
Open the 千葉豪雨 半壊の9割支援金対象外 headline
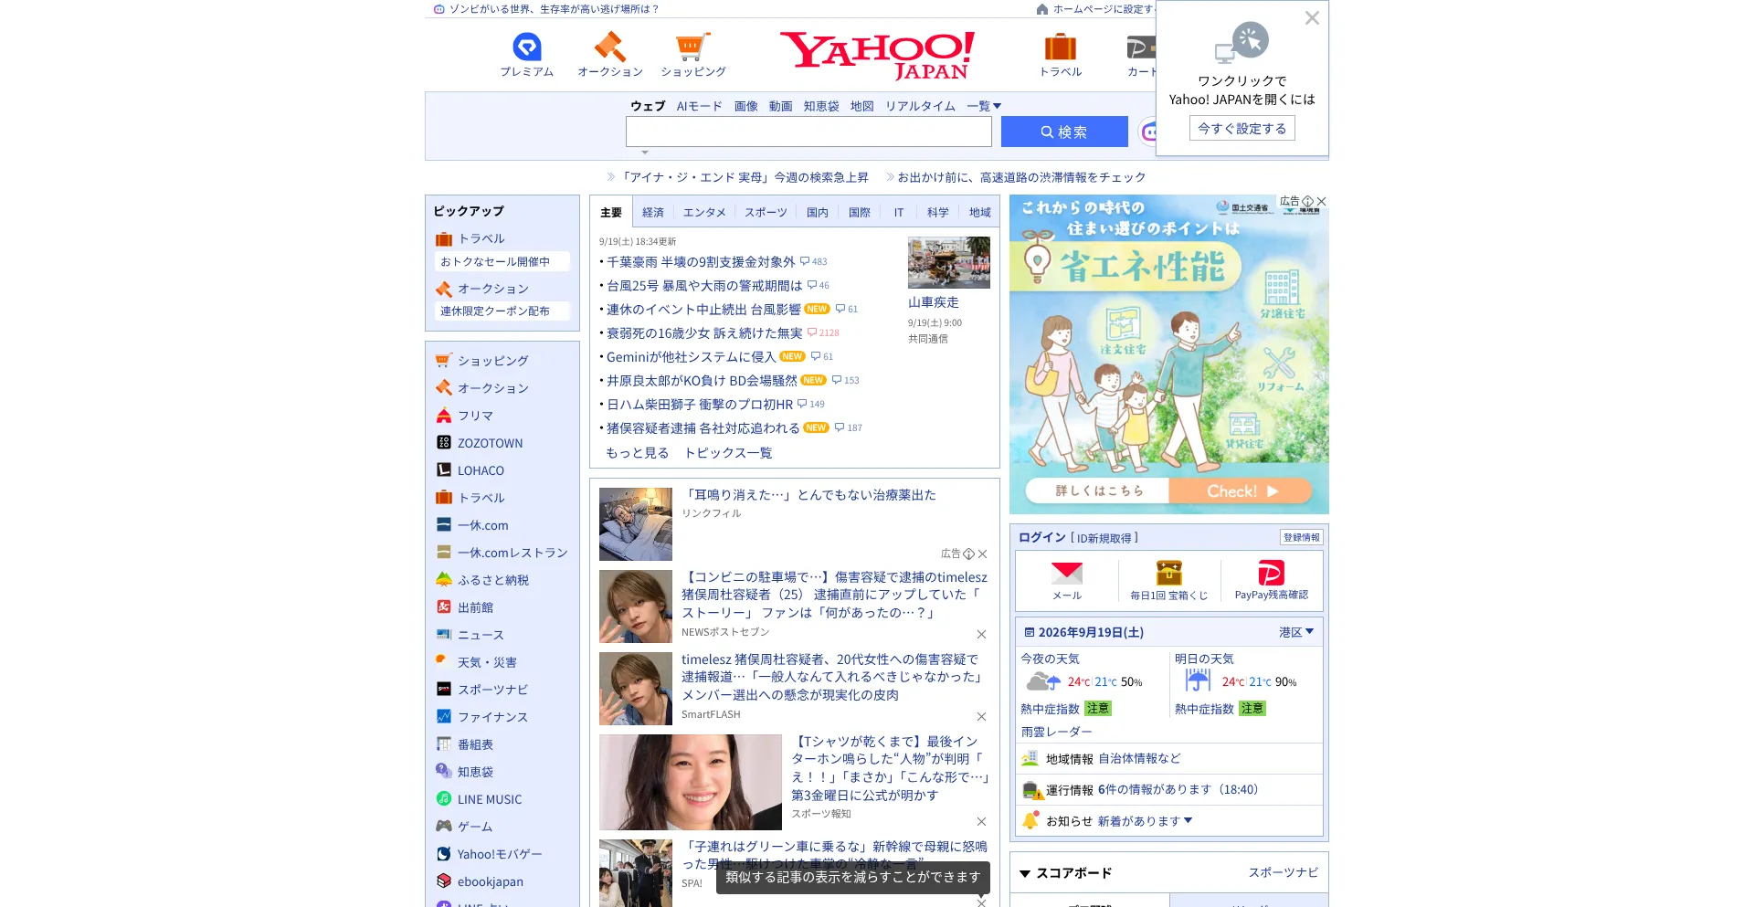coord(701,261)
